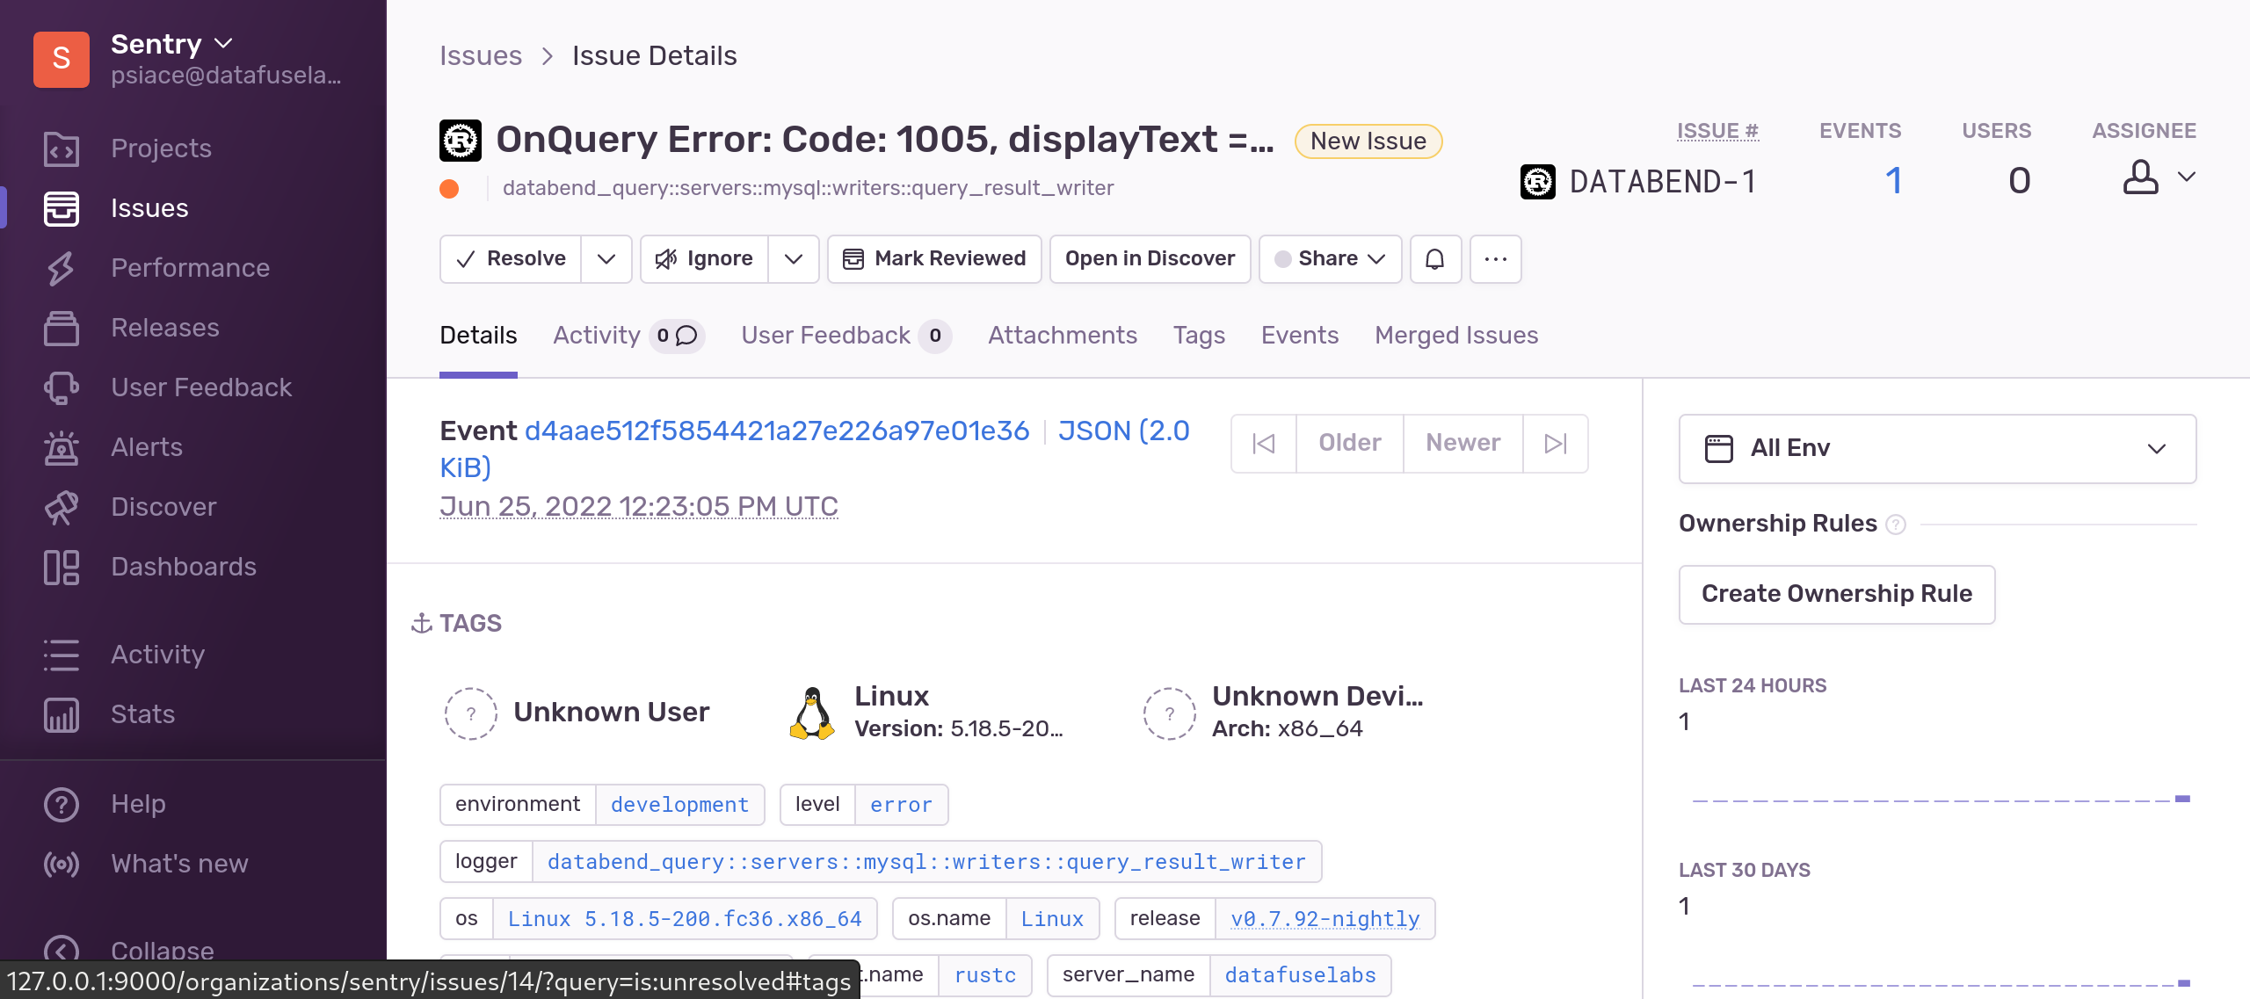Toggle the Share issue switch

pos(1283,258)
